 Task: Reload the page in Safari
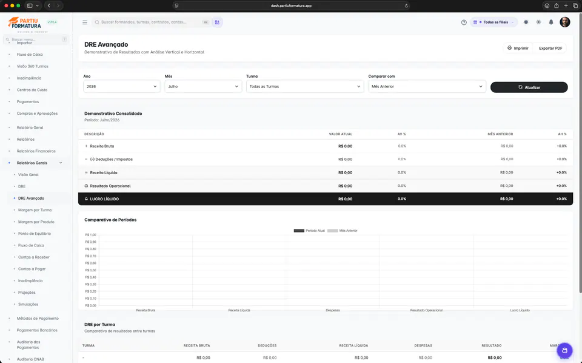tap(406, 5)
